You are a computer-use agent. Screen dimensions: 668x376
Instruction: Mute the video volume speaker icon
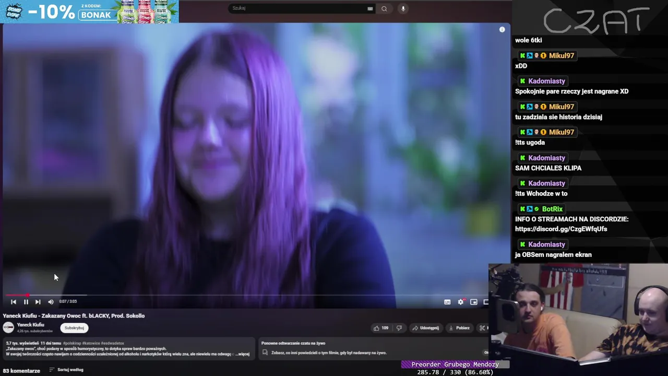tap(51, 302)
